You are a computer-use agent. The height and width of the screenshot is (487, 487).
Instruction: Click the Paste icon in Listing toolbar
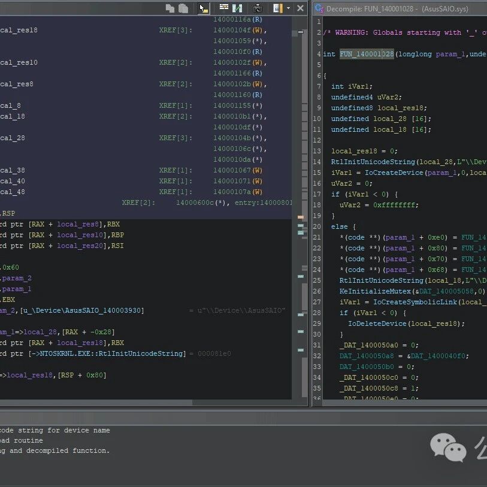coord(183,8)
